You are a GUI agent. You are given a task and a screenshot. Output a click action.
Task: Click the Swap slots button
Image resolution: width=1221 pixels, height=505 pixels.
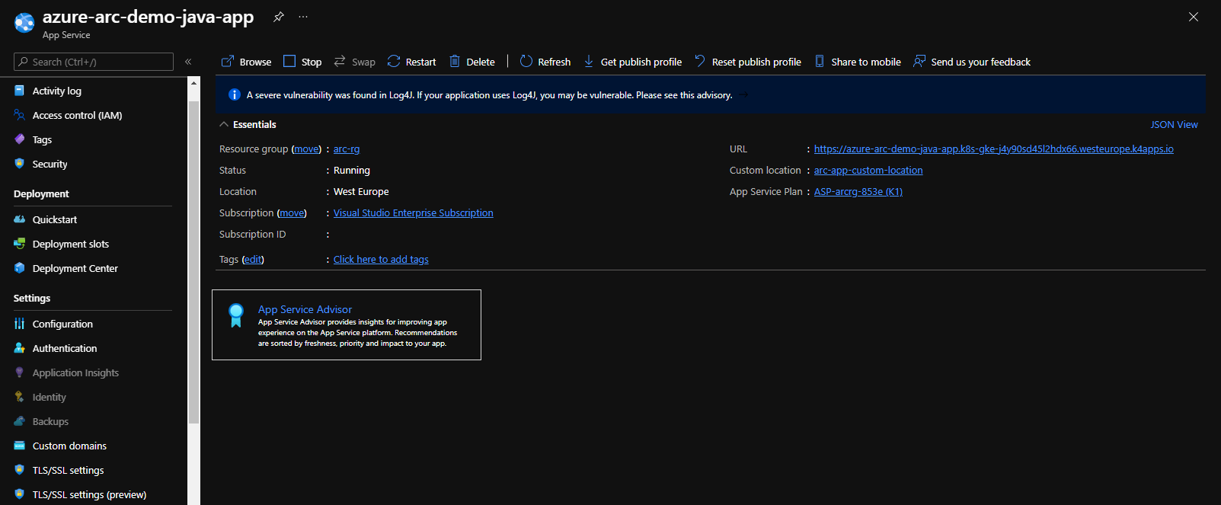pos(354,62)
